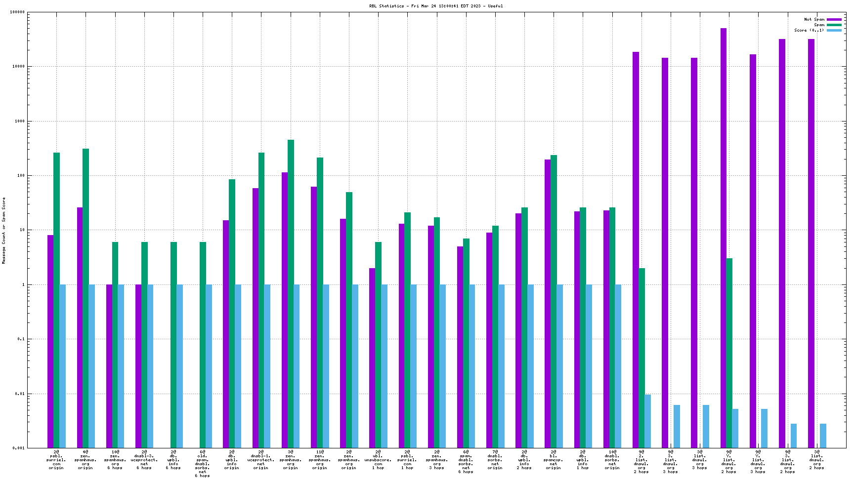Click the blue Score (0..1) legend swatch

[x=834, y=30]
